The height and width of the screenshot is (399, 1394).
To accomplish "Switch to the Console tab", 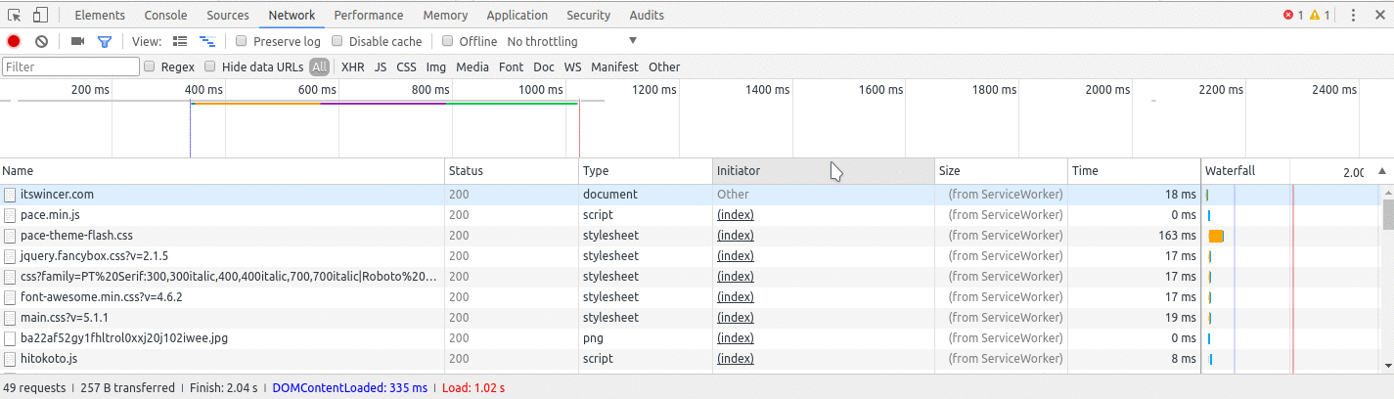I will (x=165, y=15).
